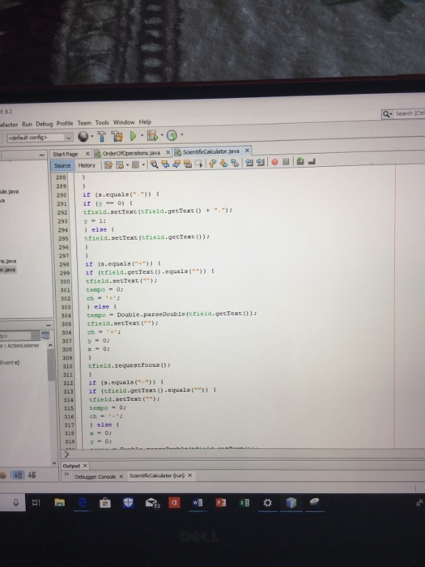
Task: Click the Last Edit icon in editor toolbar
Action: 108,165
